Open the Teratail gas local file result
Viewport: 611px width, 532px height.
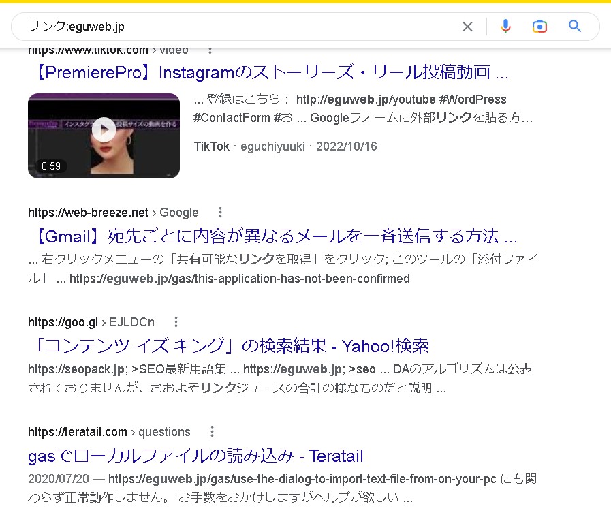coord(195,456)
